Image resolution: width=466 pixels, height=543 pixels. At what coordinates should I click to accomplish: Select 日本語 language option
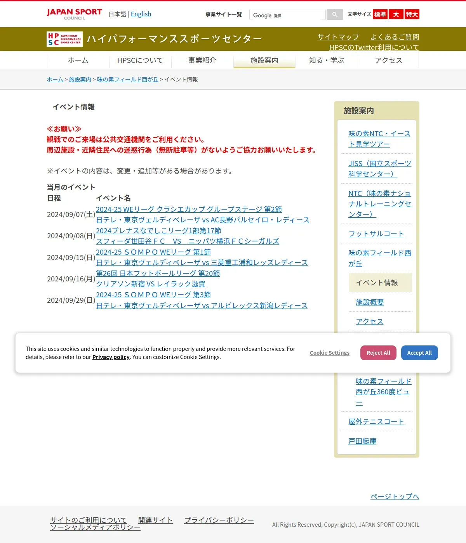tap(117, 14)
